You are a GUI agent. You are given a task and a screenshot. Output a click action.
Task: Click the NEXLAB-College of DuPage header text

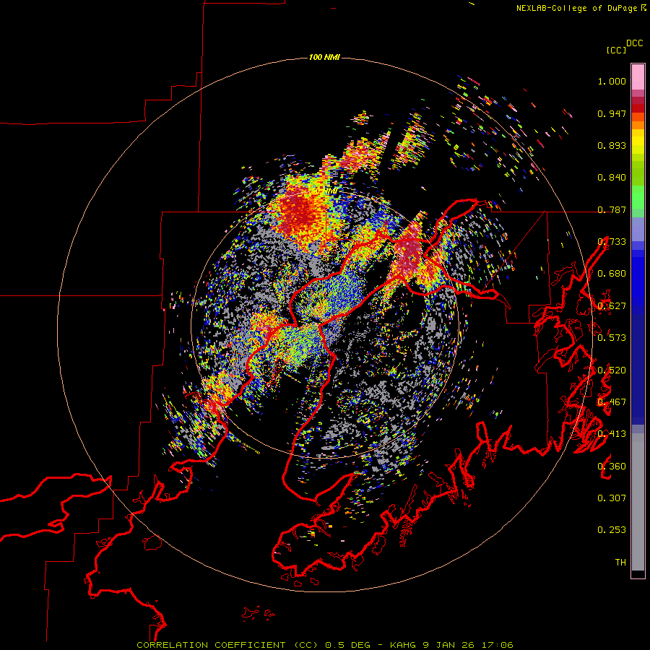(x=576, y=8)
